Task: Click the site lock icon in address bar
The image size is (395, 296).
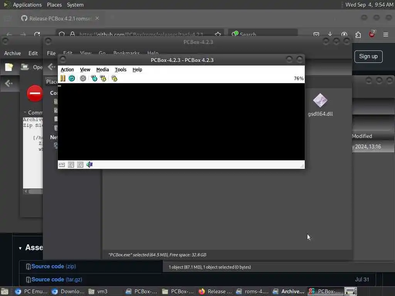Action: (73, 34)
